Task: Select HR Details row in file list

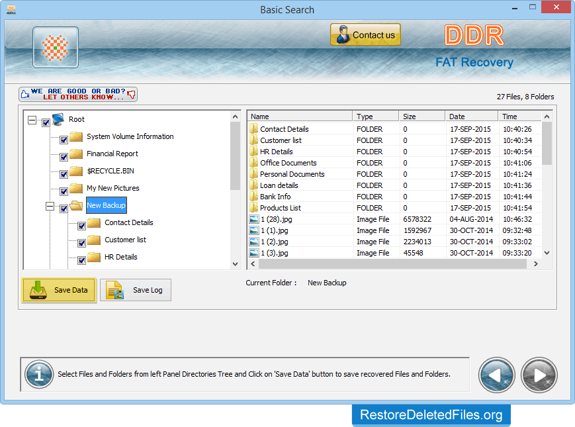Action: click(x=394, y=152)
